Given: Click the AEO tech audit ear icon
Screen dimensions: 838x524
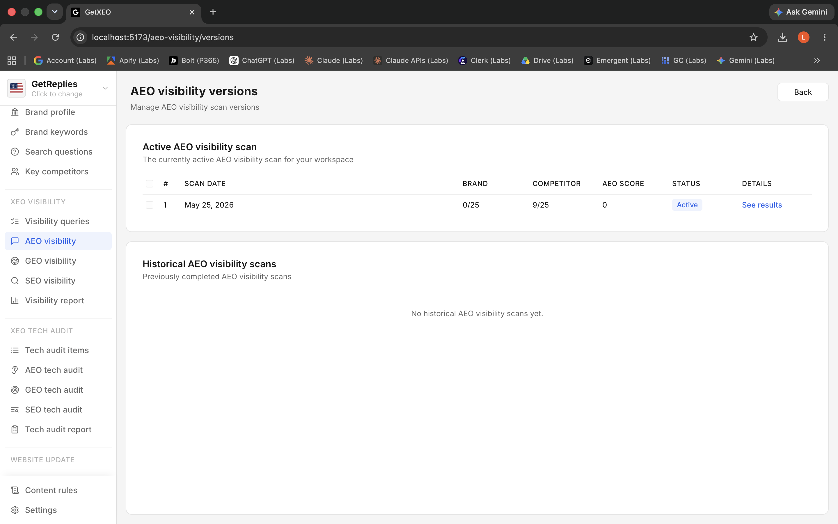Looking at the screenshot, I should 15,370.
